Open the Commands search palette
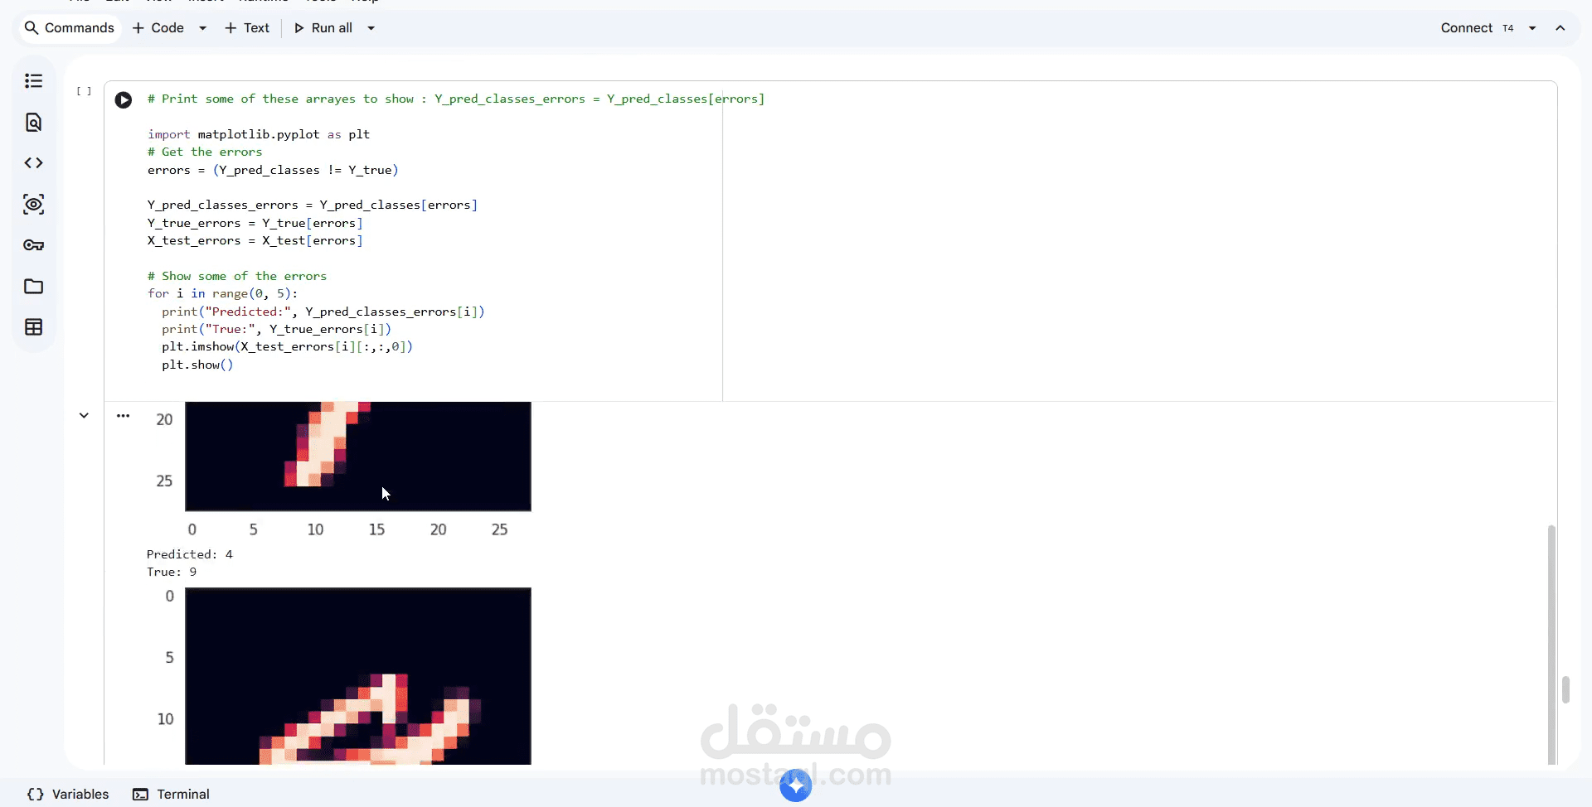The image size is (1592, 807). click(70, 28)
